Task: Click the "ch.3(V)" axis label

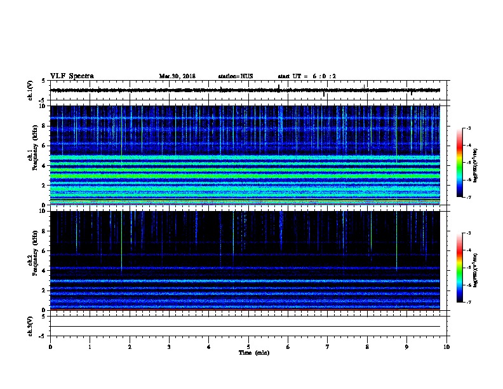Action: coord(30,326)
